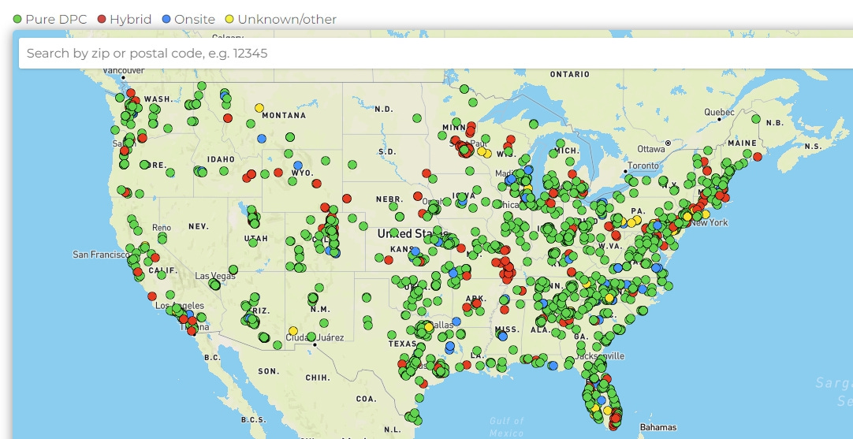Open the red marker on the coast above Los Angeles
Viewport: 853px width, 439px height.
tap(152, 296)
